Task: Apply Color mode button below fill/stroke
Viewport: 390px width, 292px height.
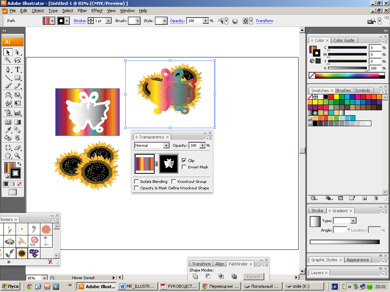Action: click(6, 184)
